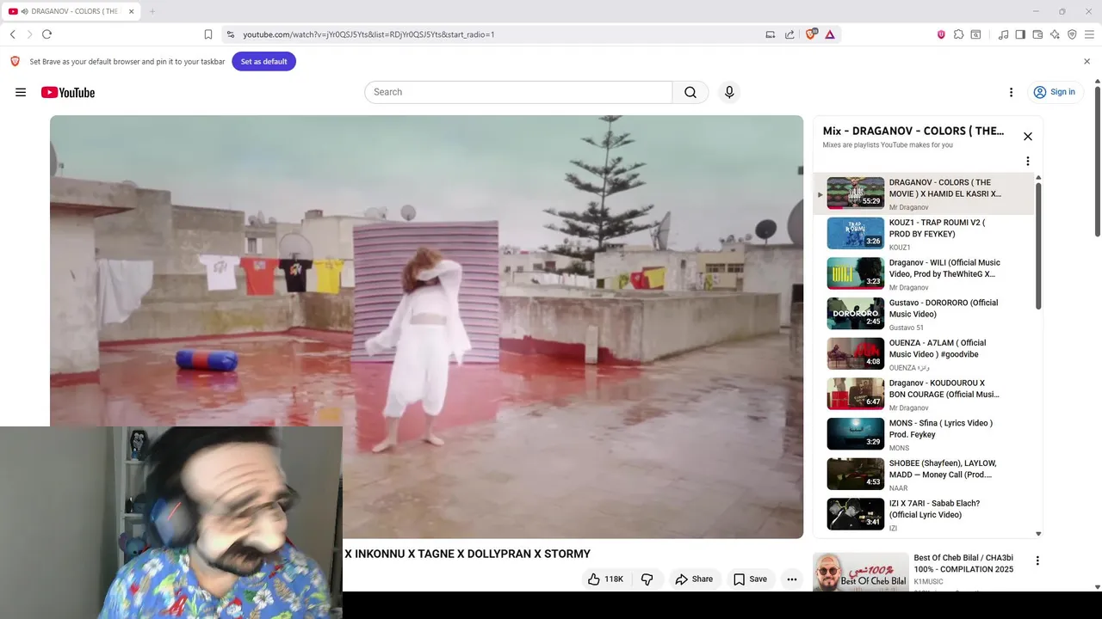Open Best Of Cheb Bilal compilation thumbnail
The height and width of the screenshot is (619, 1102).
(861, 572)
